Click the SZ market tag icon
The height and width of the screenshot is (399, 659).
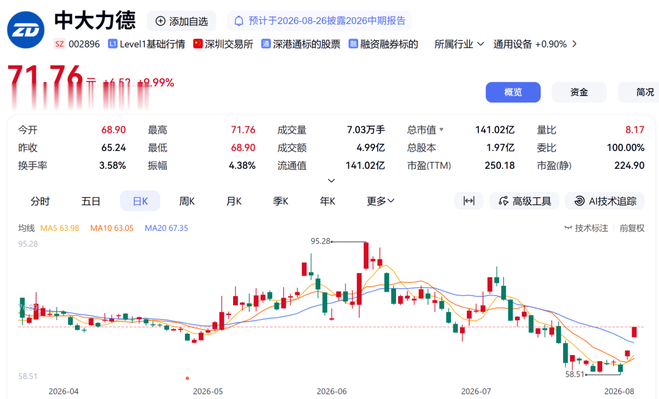click(x=60, y=44)
